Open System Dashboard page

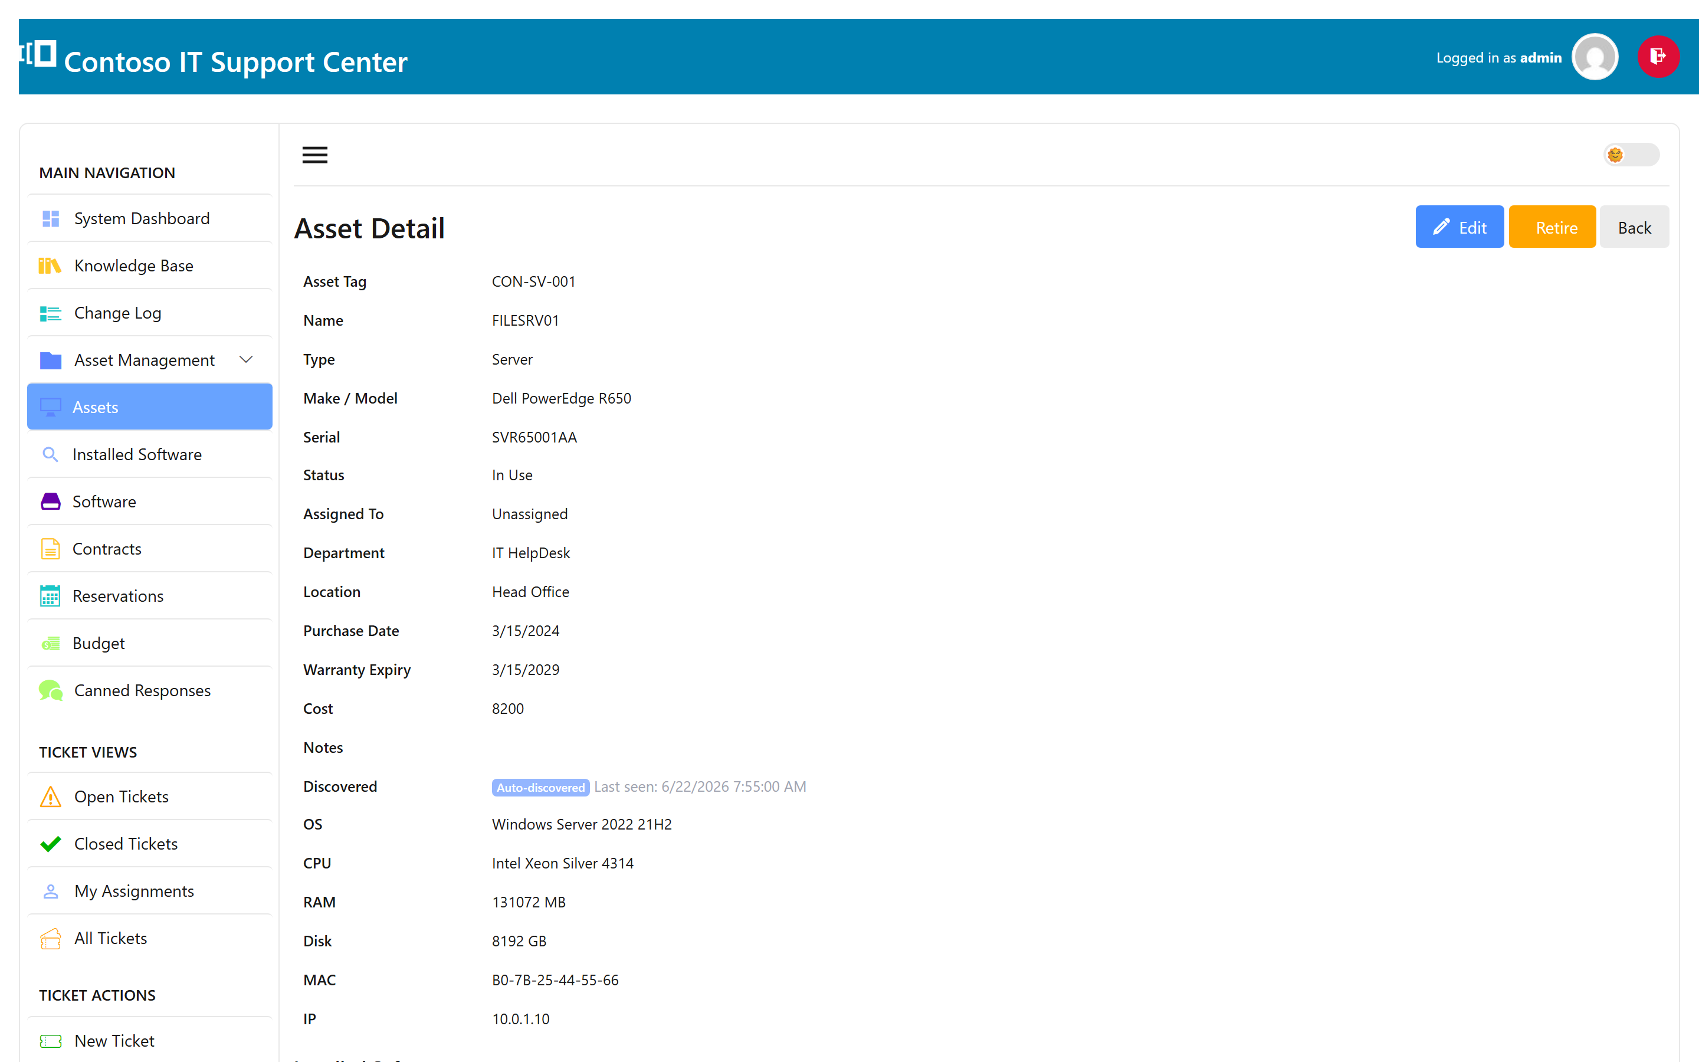pyautogui.click(x=149, y=218)
